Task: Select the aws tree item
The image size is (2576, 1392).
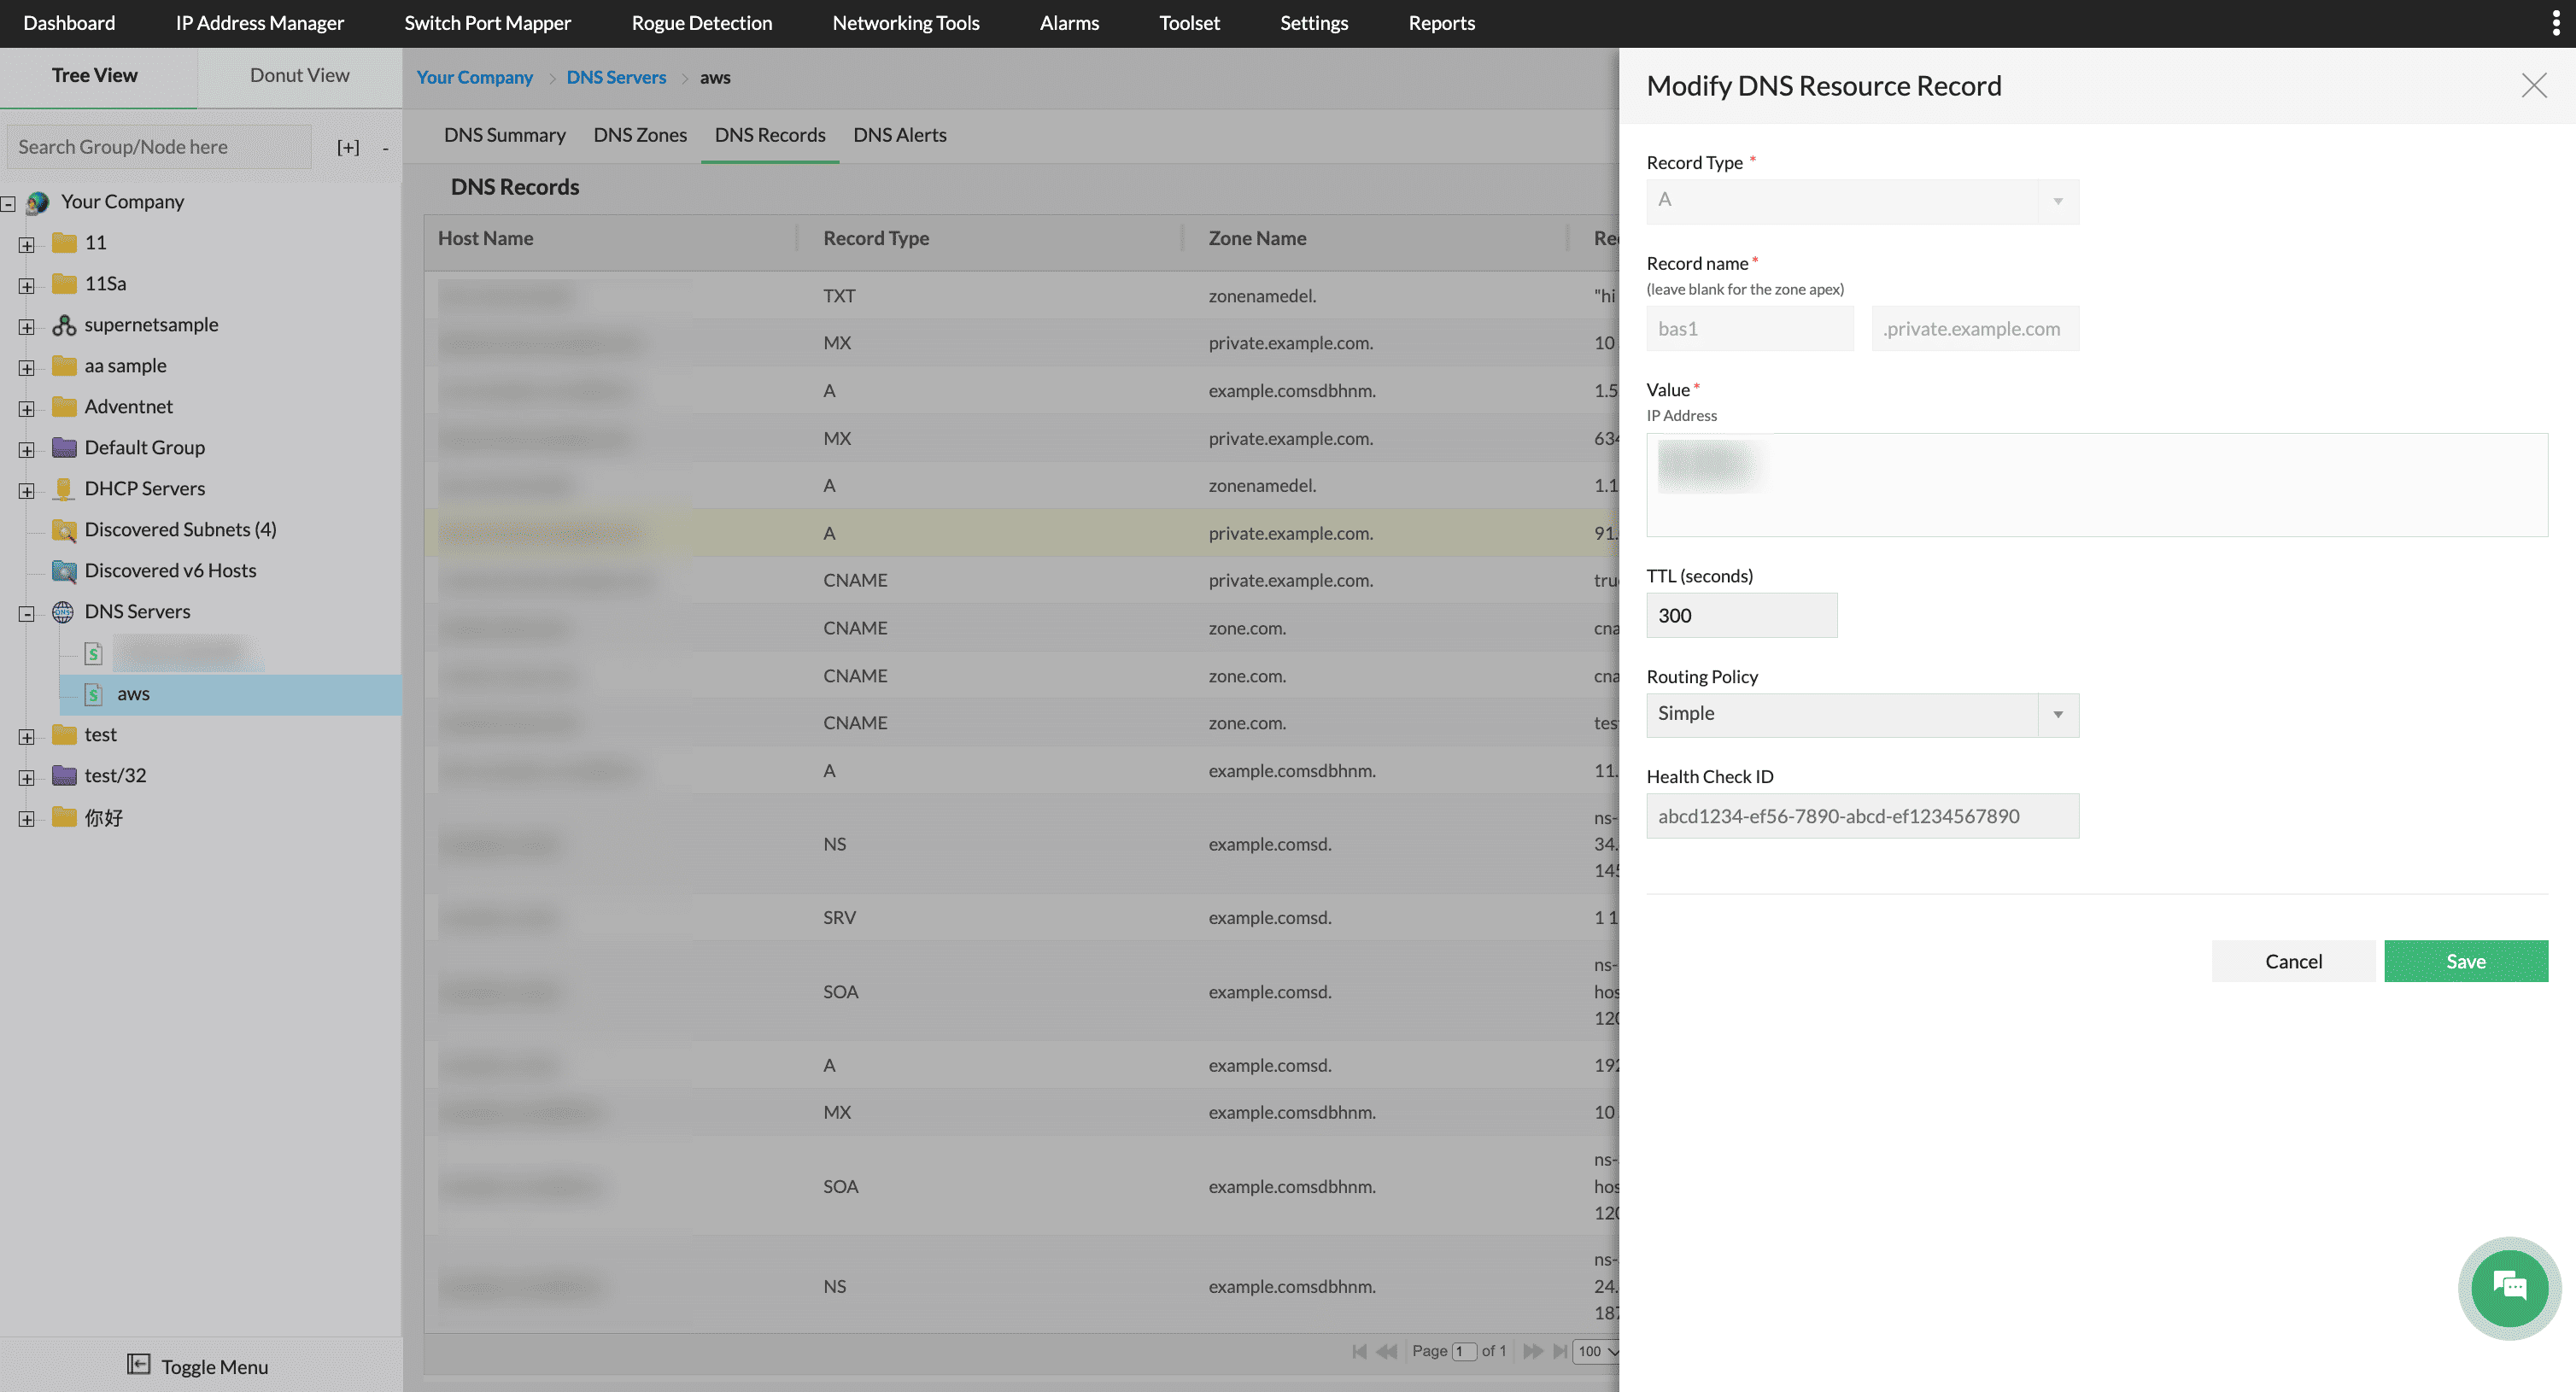Action: click(x=230, y=694)
